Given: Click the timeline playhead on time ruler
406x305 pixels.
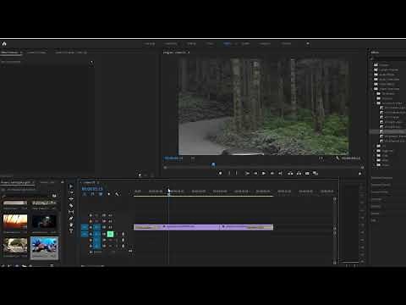Looking at the screenshot, I should pyautogui.click(x=169, y=191).
